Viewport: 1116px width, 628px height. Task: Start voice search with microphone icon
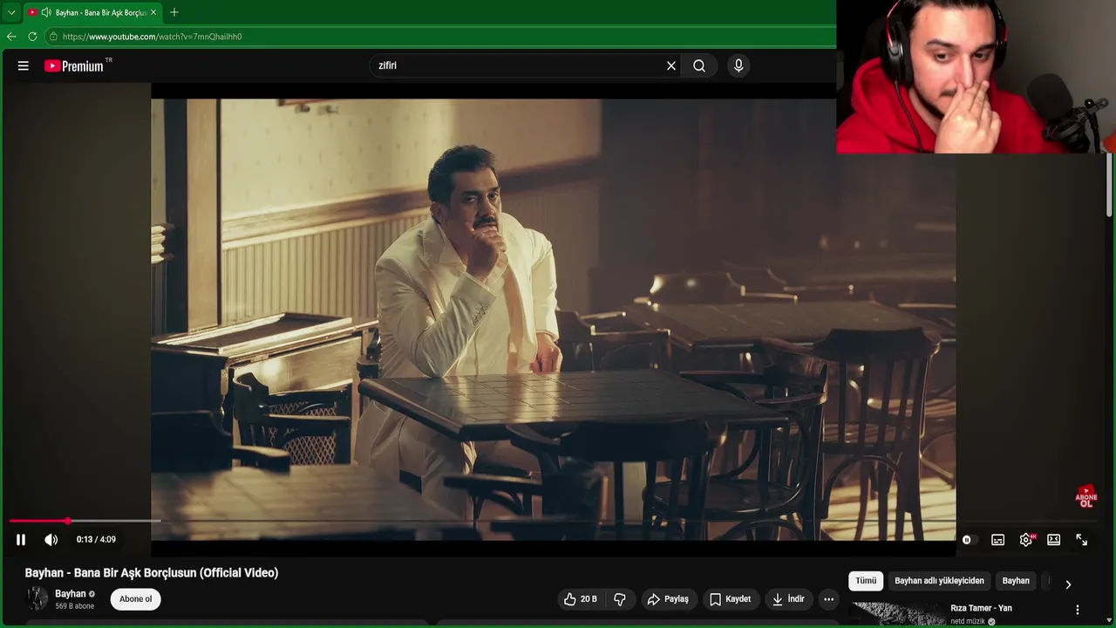point(738,65)
